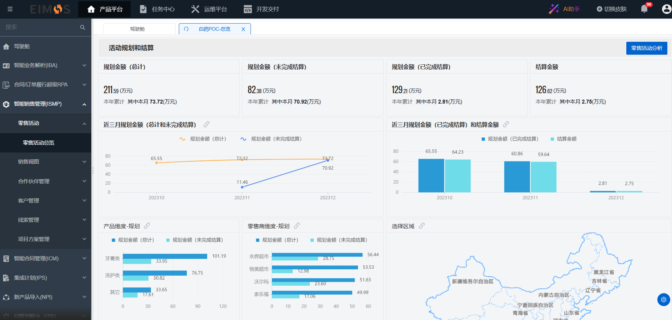Expand the 合作伙伴管理 chevron

coord(84,181)
